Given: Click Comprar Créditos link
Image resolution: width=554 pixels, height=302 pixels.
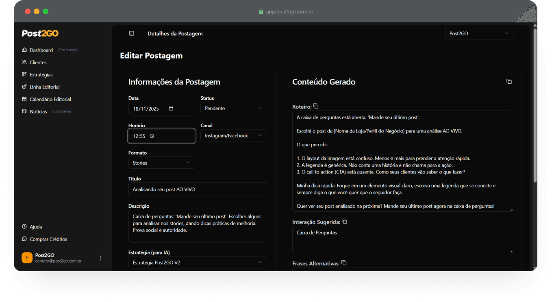Looking at the screenshot, I should click(48, 239).
